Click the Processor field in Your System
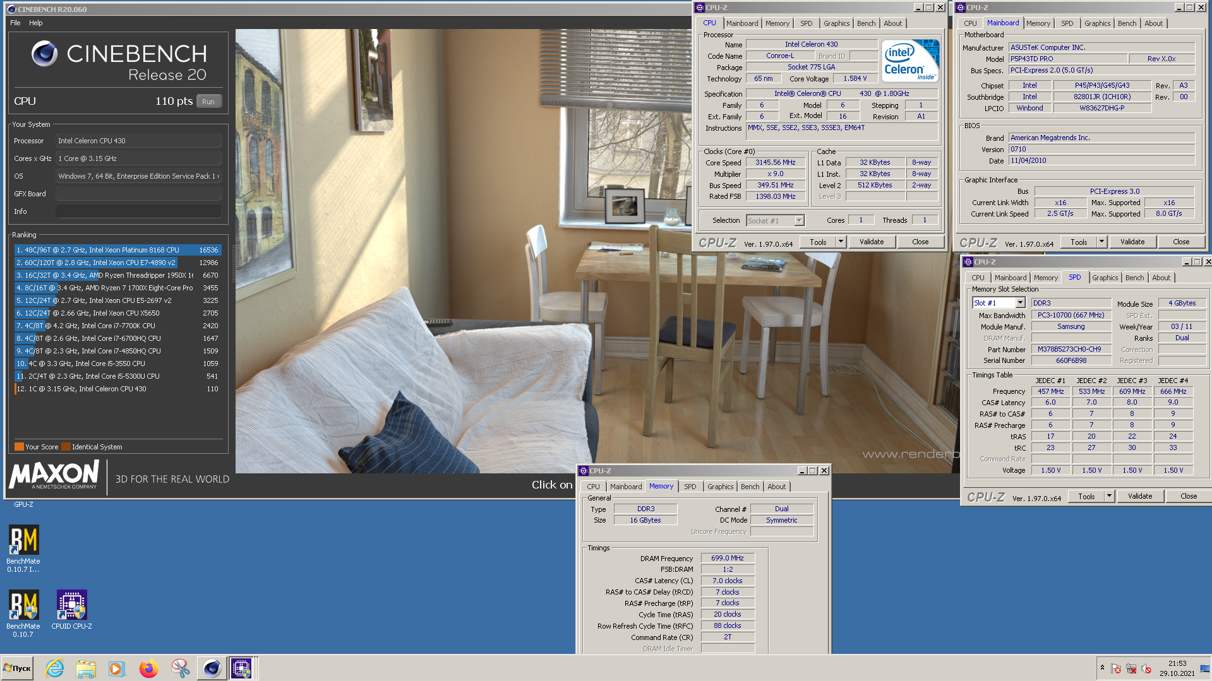Image resolution: width=1212 pixels, height=681 pixels. (x=138, y=141)
